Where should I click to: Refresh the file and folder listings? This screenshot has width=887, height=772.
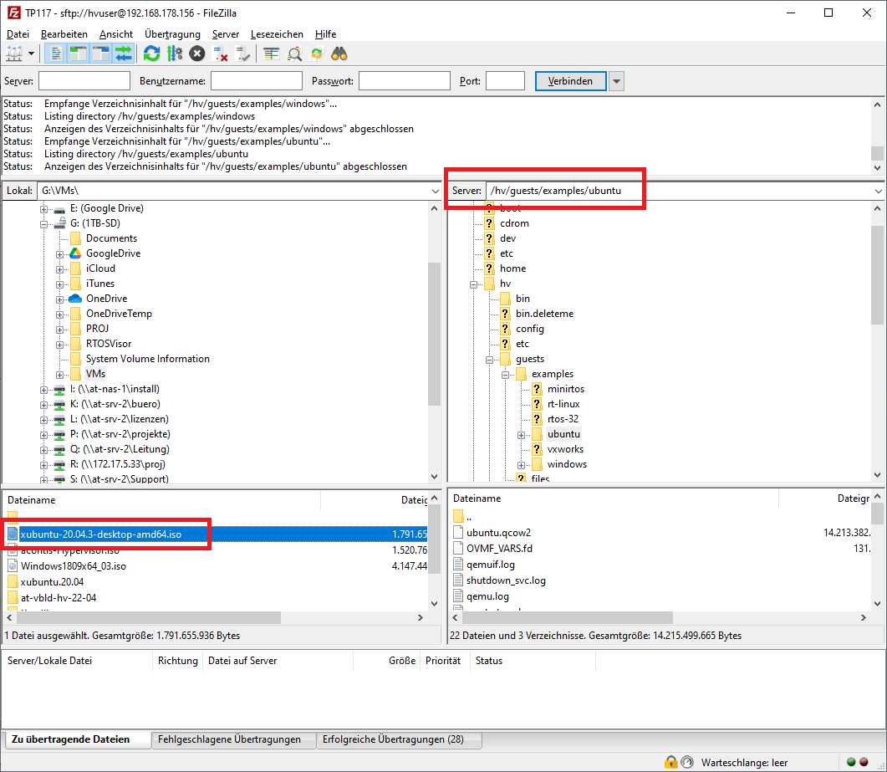tap(150, 53)
